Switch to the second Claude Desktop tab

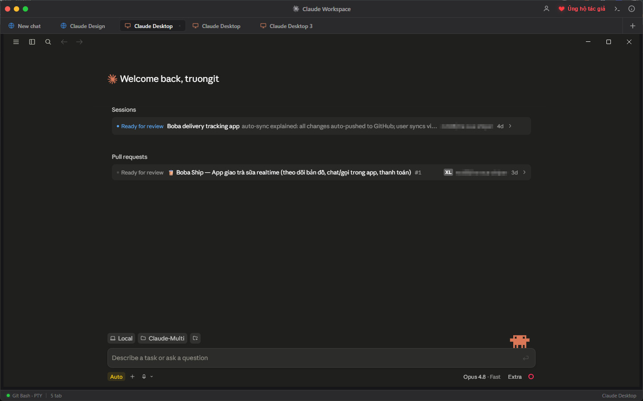pos(217,26)
